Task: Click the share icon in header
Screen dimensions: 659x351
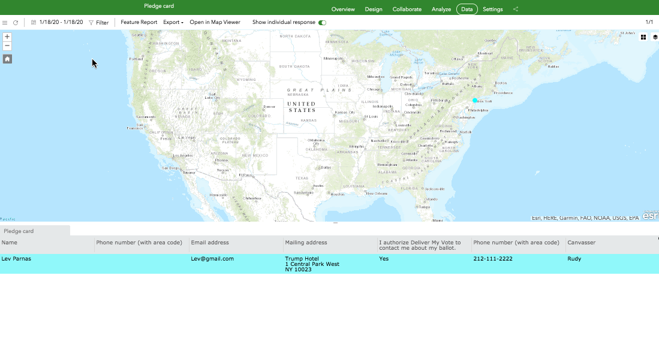Action: [x=516, y=10]
